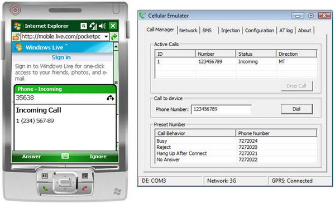This screenshot has height=204, width=335.
Task: Click the Dial button
Action: 296,109
